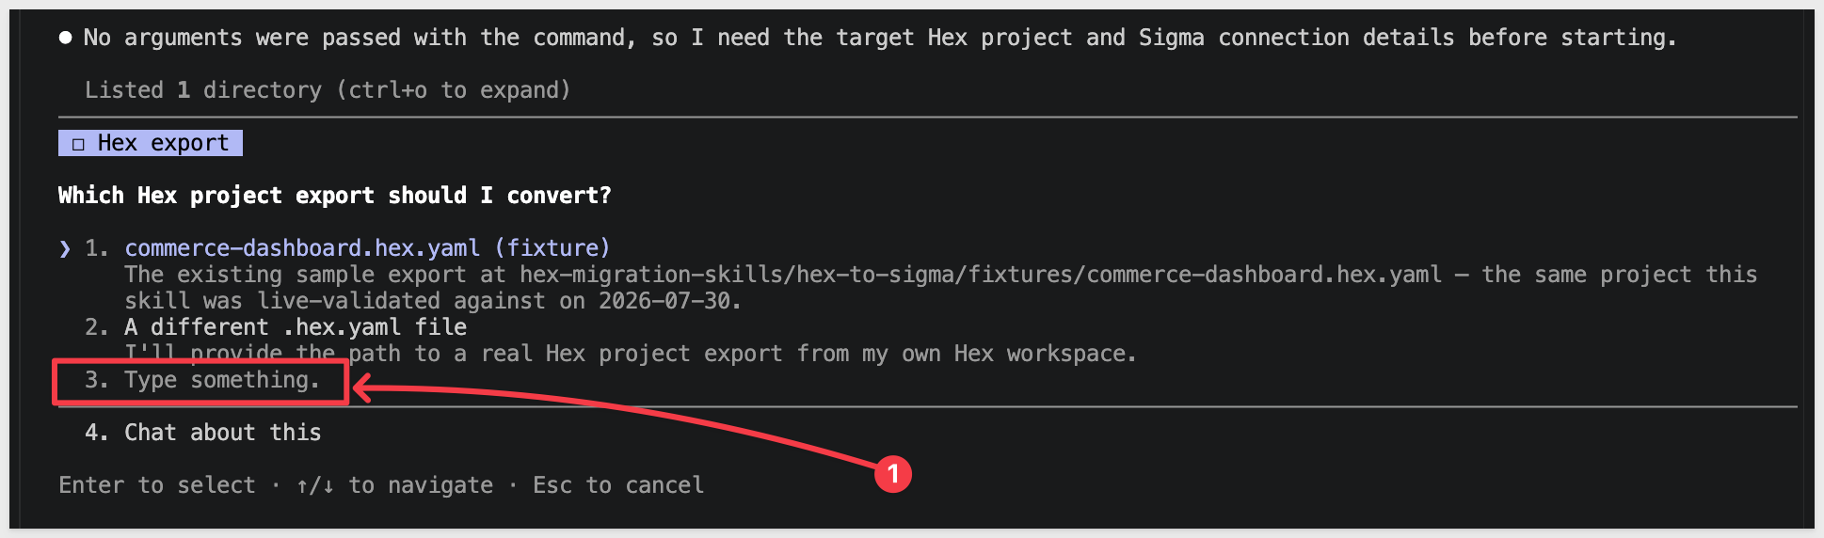This screenshot has width=1824, height=538.
Task: Click the Hex export tab label
Action: click(x=163, y=143)
